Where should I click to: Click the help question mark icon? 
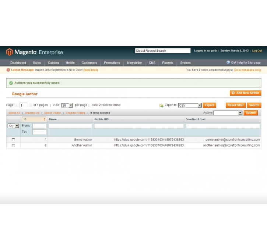point(228,63)
